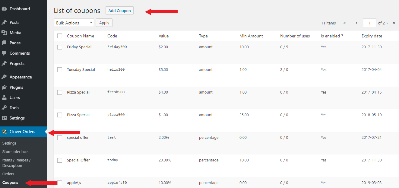Go to next page of coupons
This screenshot has width=399, height=188.
tap(387, 23)
